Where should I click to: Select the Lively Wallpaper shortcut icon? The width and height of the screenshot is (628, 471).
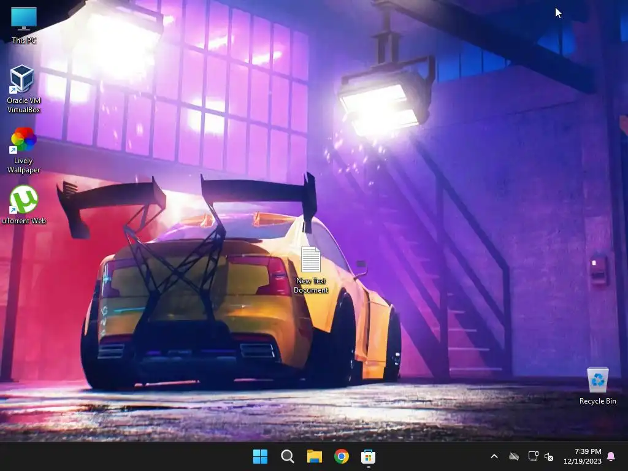pos(24,150)
